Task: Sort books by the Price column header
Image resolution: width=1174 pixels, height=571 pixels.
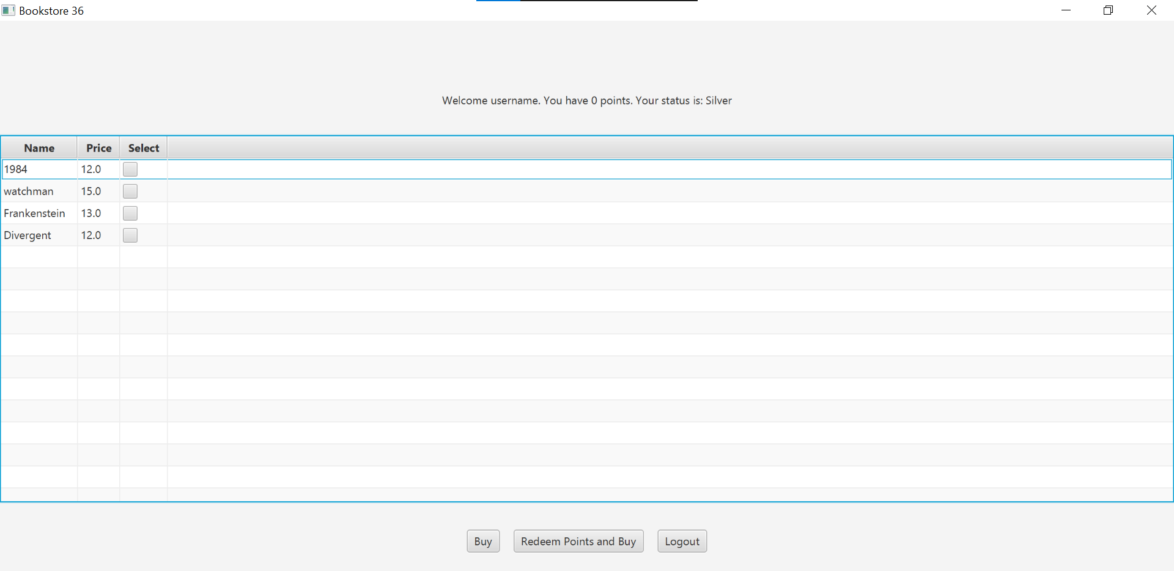Action: click(98, 148)
